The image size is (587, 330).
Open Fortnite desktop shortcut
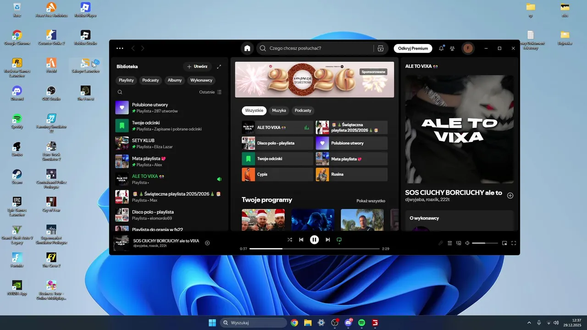click(17, 260)
